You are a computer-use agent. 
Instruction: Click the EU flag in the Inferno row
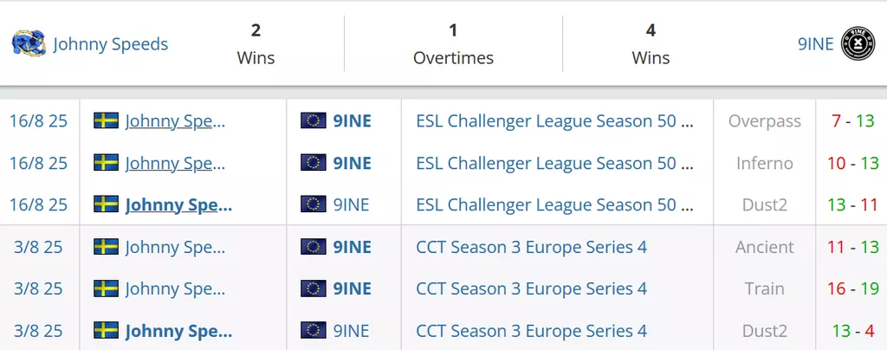[x=314, y=163]
